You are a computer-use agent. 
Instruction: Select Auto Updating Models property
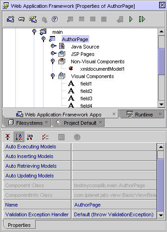coord(37,176)
